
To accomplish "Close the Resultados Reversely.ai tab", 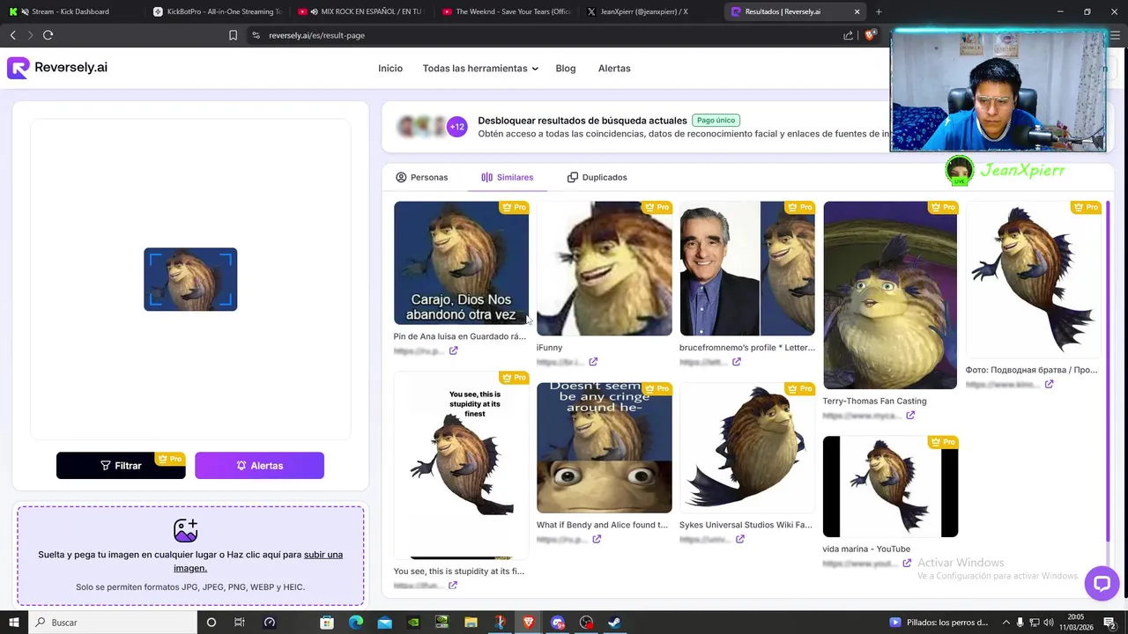I will 857,11.
